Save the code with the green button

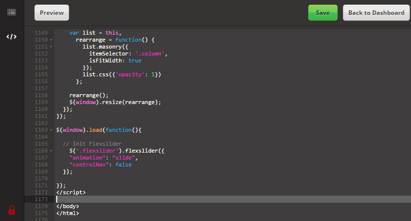tap(322, 13)
